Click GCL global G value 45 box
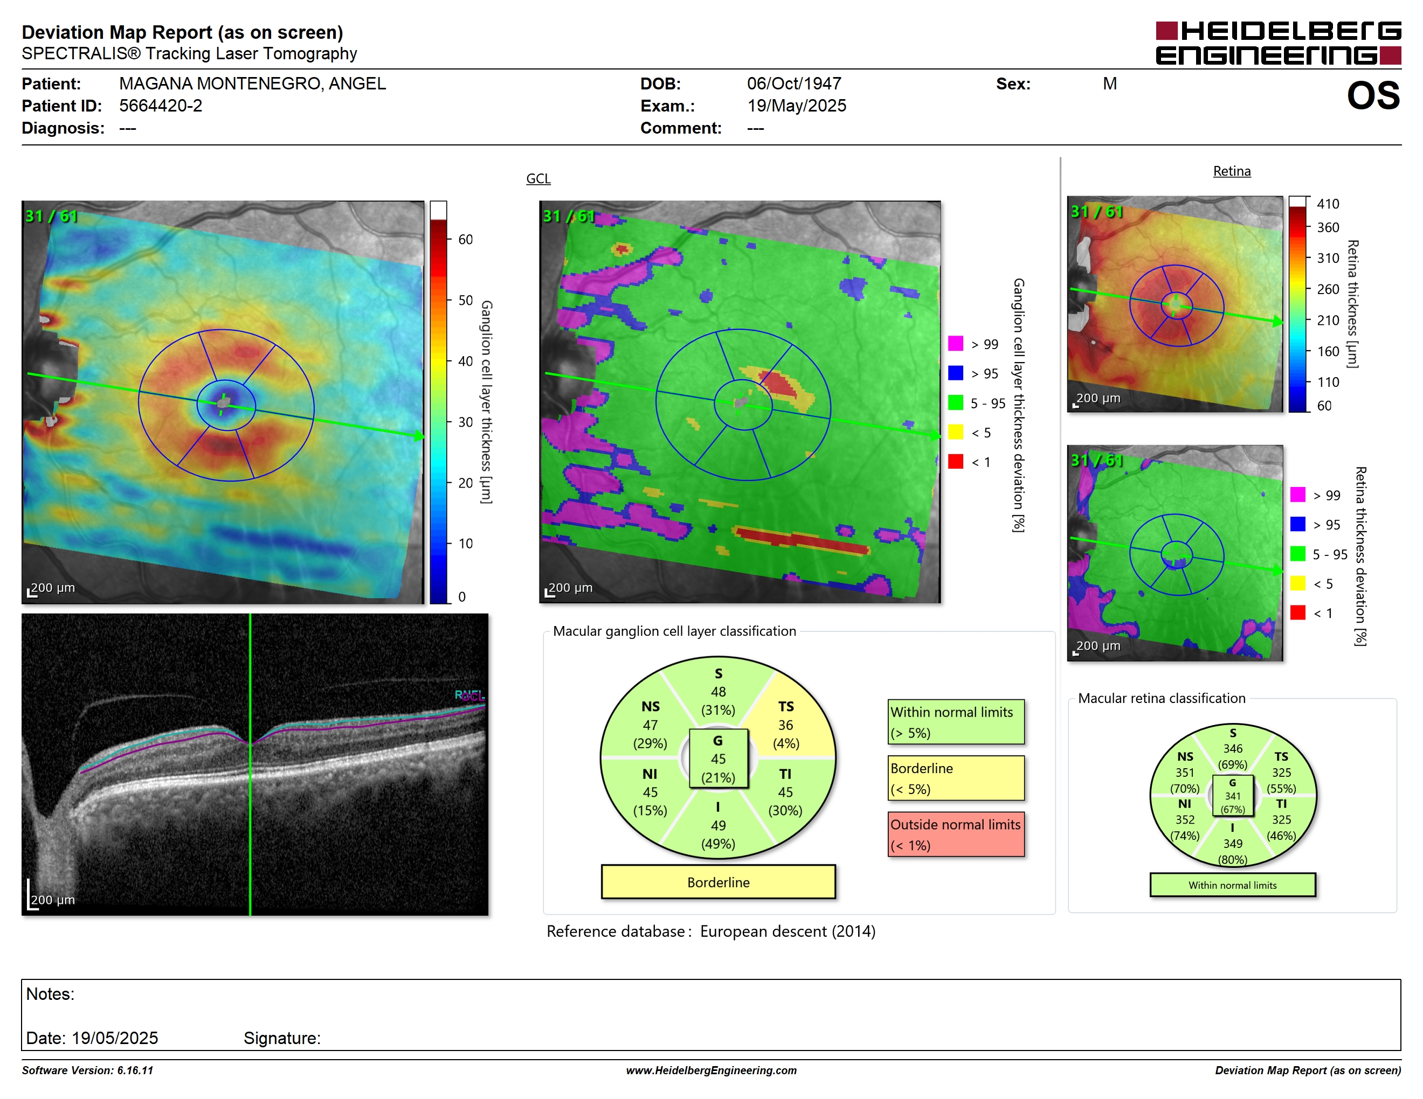Image resolution: width=1423 pixels, height=1099 pixels. pos(718,759)
